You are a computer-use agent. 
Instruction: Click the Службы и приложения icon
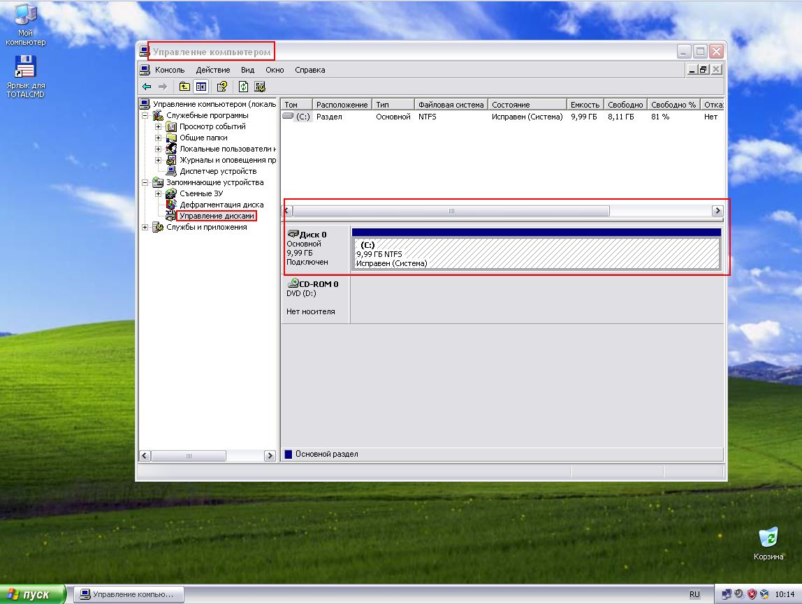point(158,227)
